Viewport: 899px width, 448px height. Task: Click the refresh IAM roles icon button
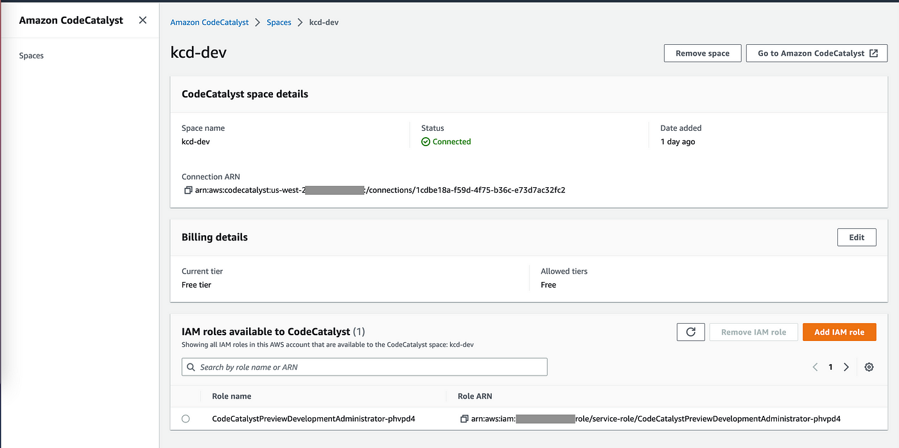(x=691, y=332)
